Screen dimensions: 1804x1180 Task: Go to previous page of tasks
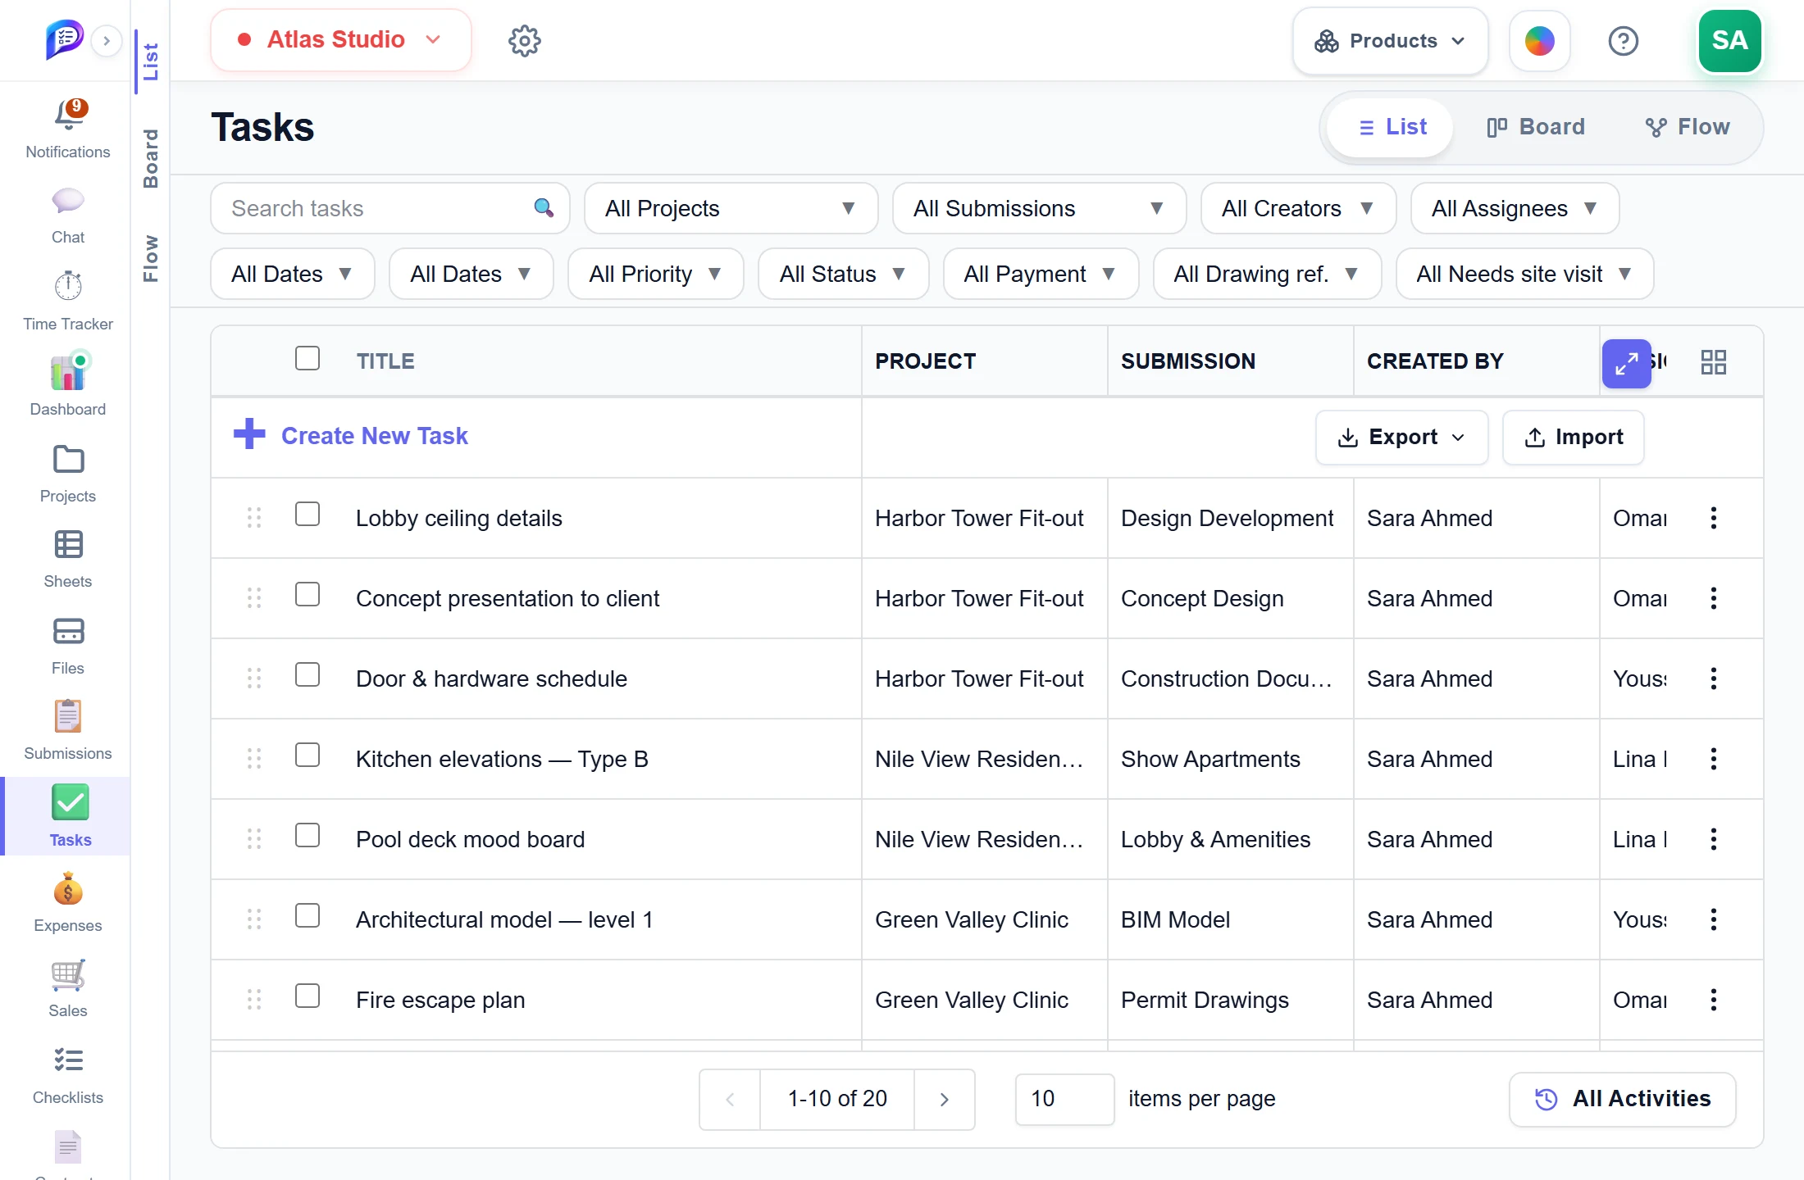[x=730, y=1099]
